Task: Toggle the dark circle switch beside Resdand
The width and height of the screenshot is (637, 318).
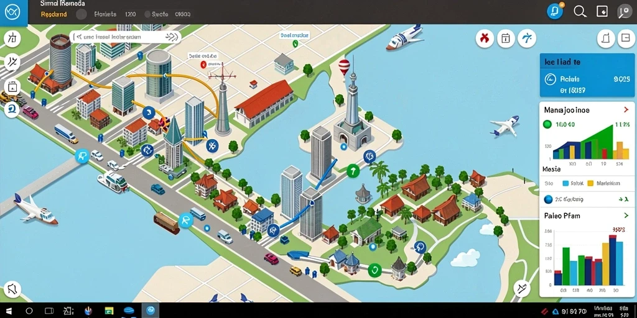Action: click(81, 14)
